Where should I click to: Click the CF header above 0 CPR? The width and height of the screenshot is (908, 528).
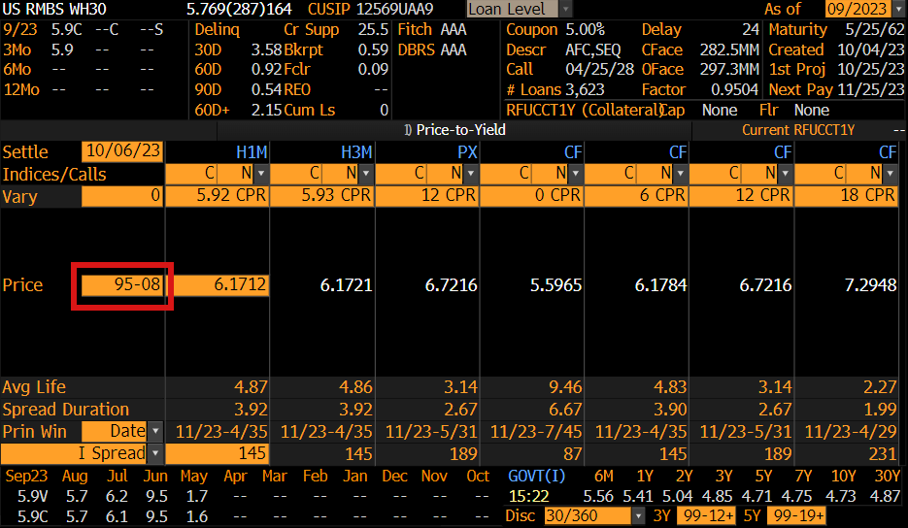[573, 152]
